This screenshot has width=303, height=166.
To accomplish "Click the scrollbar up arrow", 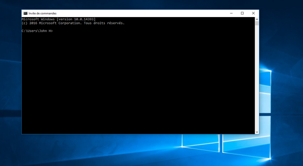I will click(x=257, y=19).
